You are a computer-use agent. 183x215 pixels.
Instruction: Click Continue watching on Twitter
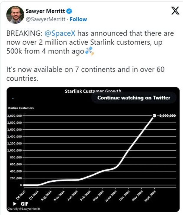click(134, 98)
